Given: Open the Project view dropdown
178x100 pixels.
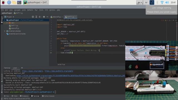Looking at the screenshot, I should 9,17.
